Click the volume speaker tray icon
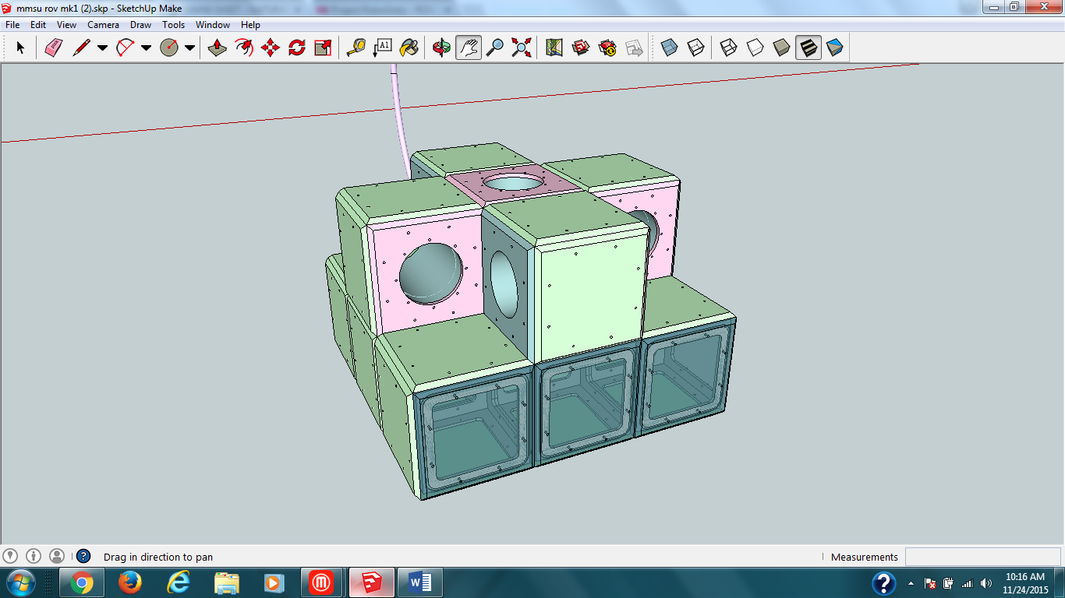 (x=986, y=582)
